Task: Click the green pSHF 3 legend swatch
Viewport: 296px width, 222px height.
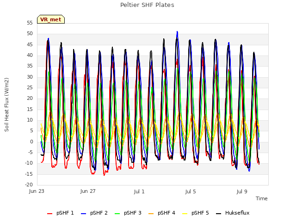Action: [117, 214]
